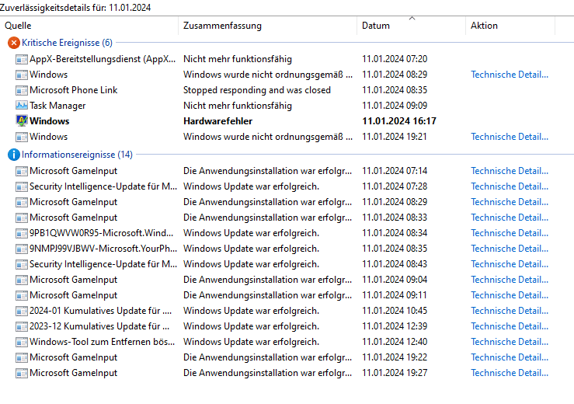Click the date 11.01.2024 12:40
574x404 pixels.
tap(395, 342)
